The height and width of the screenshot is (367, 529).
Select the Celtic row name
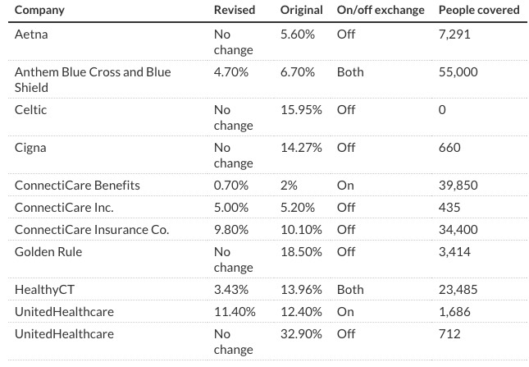(x=31, y=110)
